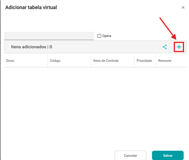Click the dialog title Adicionar tabela virtual

31,7
